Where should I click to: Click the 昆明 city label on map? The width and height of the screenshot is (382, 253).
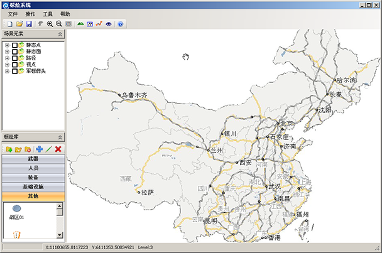click(x=210, y=221)
